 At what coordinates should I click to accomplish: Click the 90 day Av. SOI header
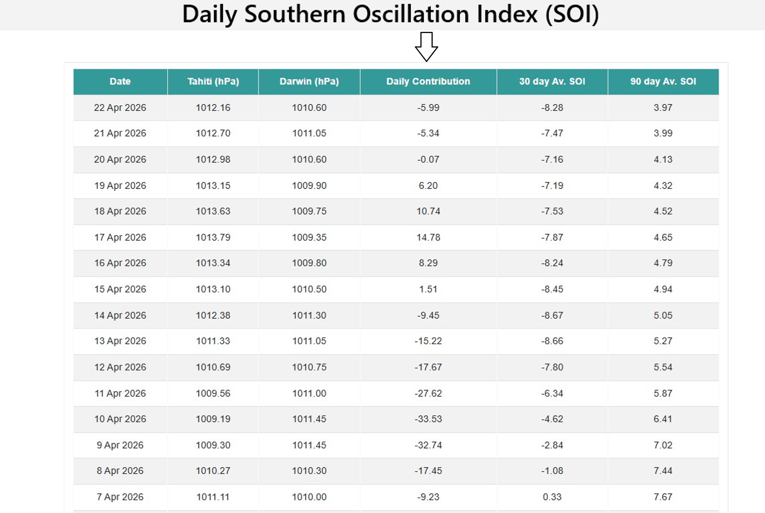pos(663,82)
